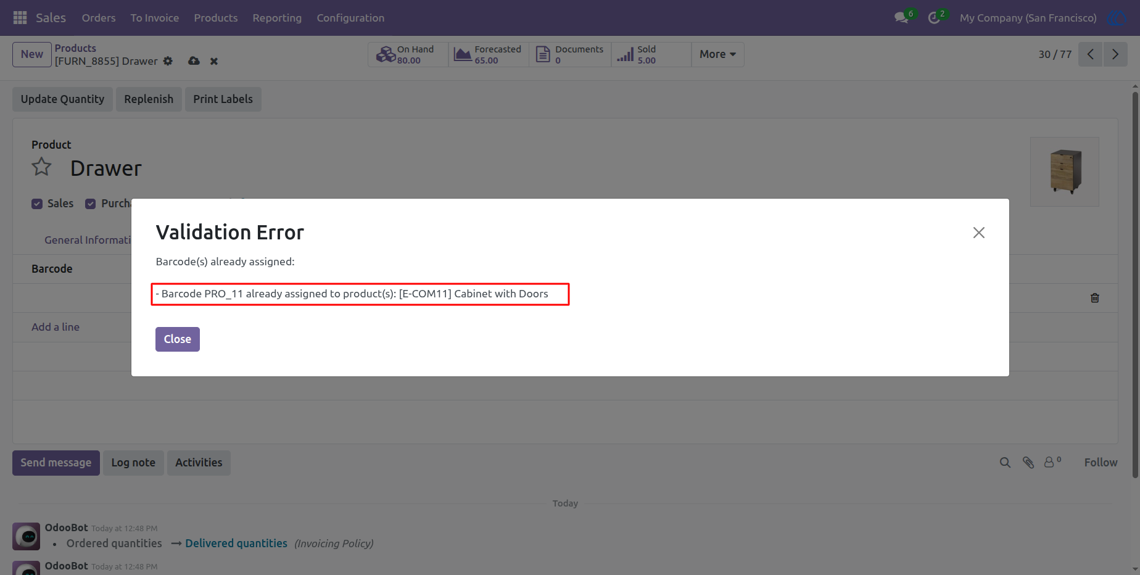Open the Reporting menu

(277, 18)
